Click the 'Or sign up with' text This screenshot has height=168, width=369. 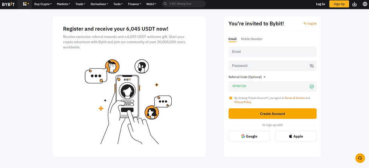pos(272,125)
